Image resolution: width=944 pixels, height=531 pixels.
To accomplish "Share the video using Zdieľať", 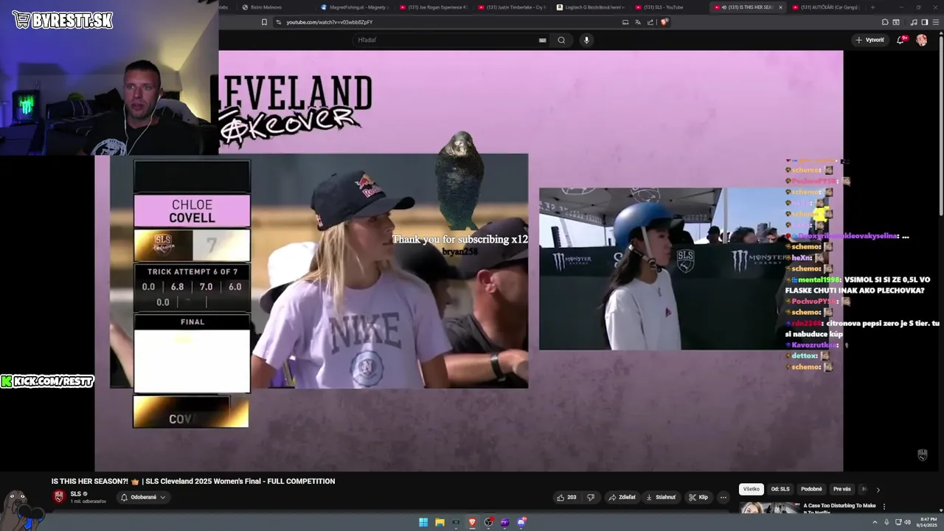I will click(x=622, y=497).
